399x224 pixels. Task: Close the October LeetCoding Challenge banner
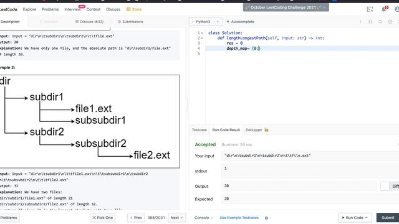coord(324,7)
